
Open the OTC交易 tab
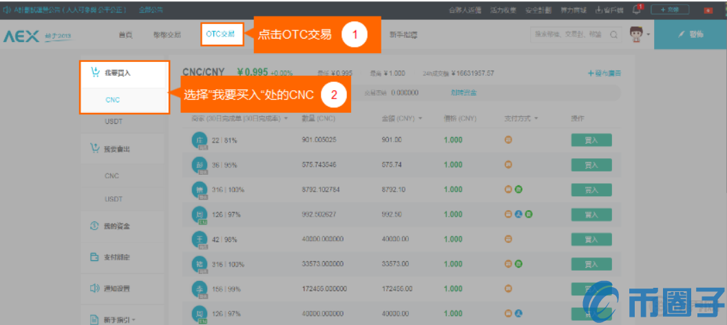tap(222, 34)
